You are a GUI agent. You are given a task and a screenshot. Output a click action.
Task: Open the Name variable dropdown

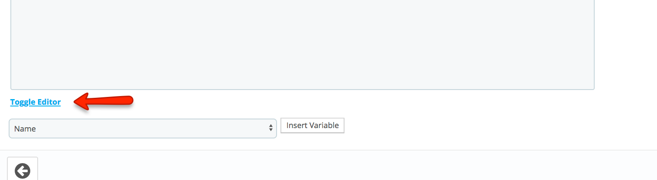pyautogui.click(x=143, y=129)
